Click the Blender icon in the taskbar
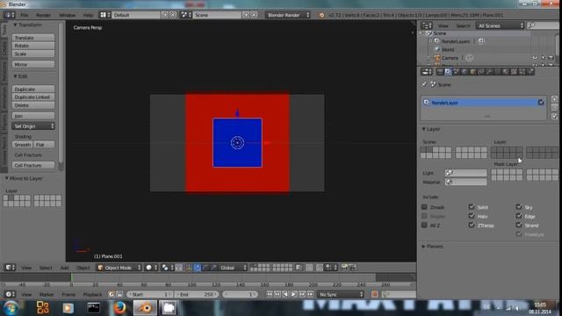Screen dimensions: 562x316 coord(145,308)
